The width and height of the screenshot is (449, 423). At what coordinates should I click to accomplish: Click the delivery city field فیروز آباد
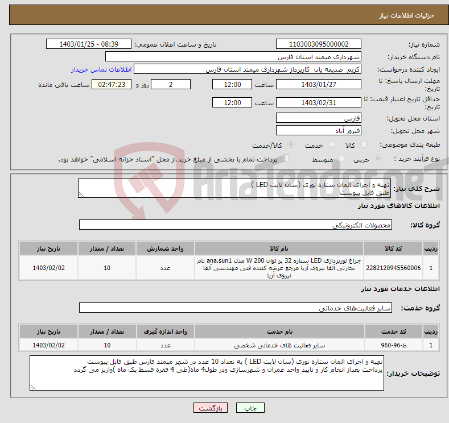[x=319, y=130]
